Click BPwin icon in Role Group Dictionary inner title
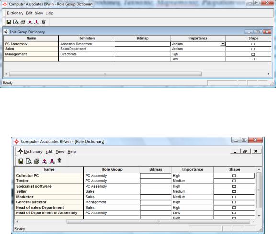This screenshot has height=234, width=276. click(6, 32)
